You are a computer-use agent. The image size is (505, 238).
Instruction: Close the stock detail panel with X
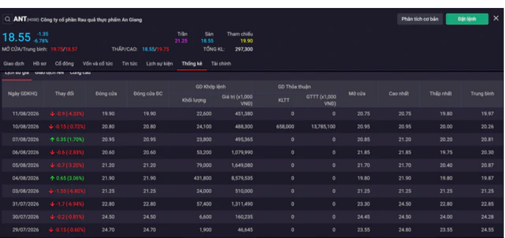click(x=496, y=18)
